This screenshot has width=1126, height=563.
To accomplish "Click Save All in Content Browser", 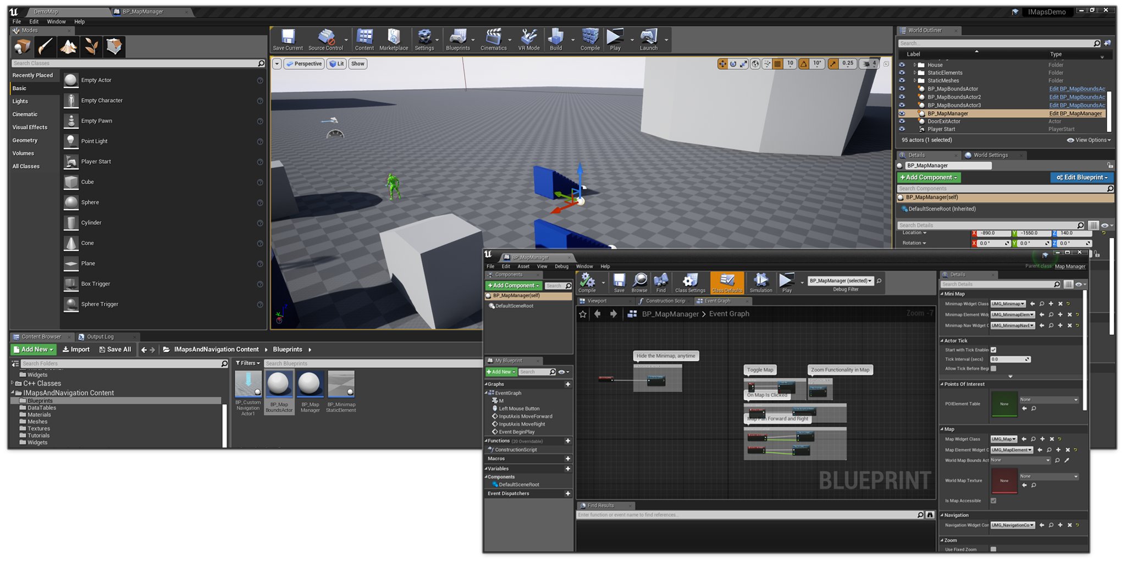I will (x=115, y=349).
